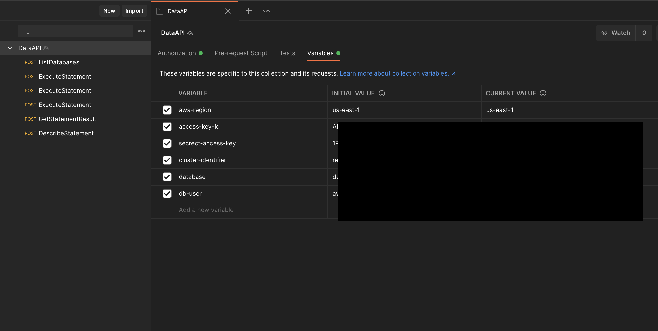Click the DataAPI collection title heading
Screen dimensions: 658x331
click(173, 33)
